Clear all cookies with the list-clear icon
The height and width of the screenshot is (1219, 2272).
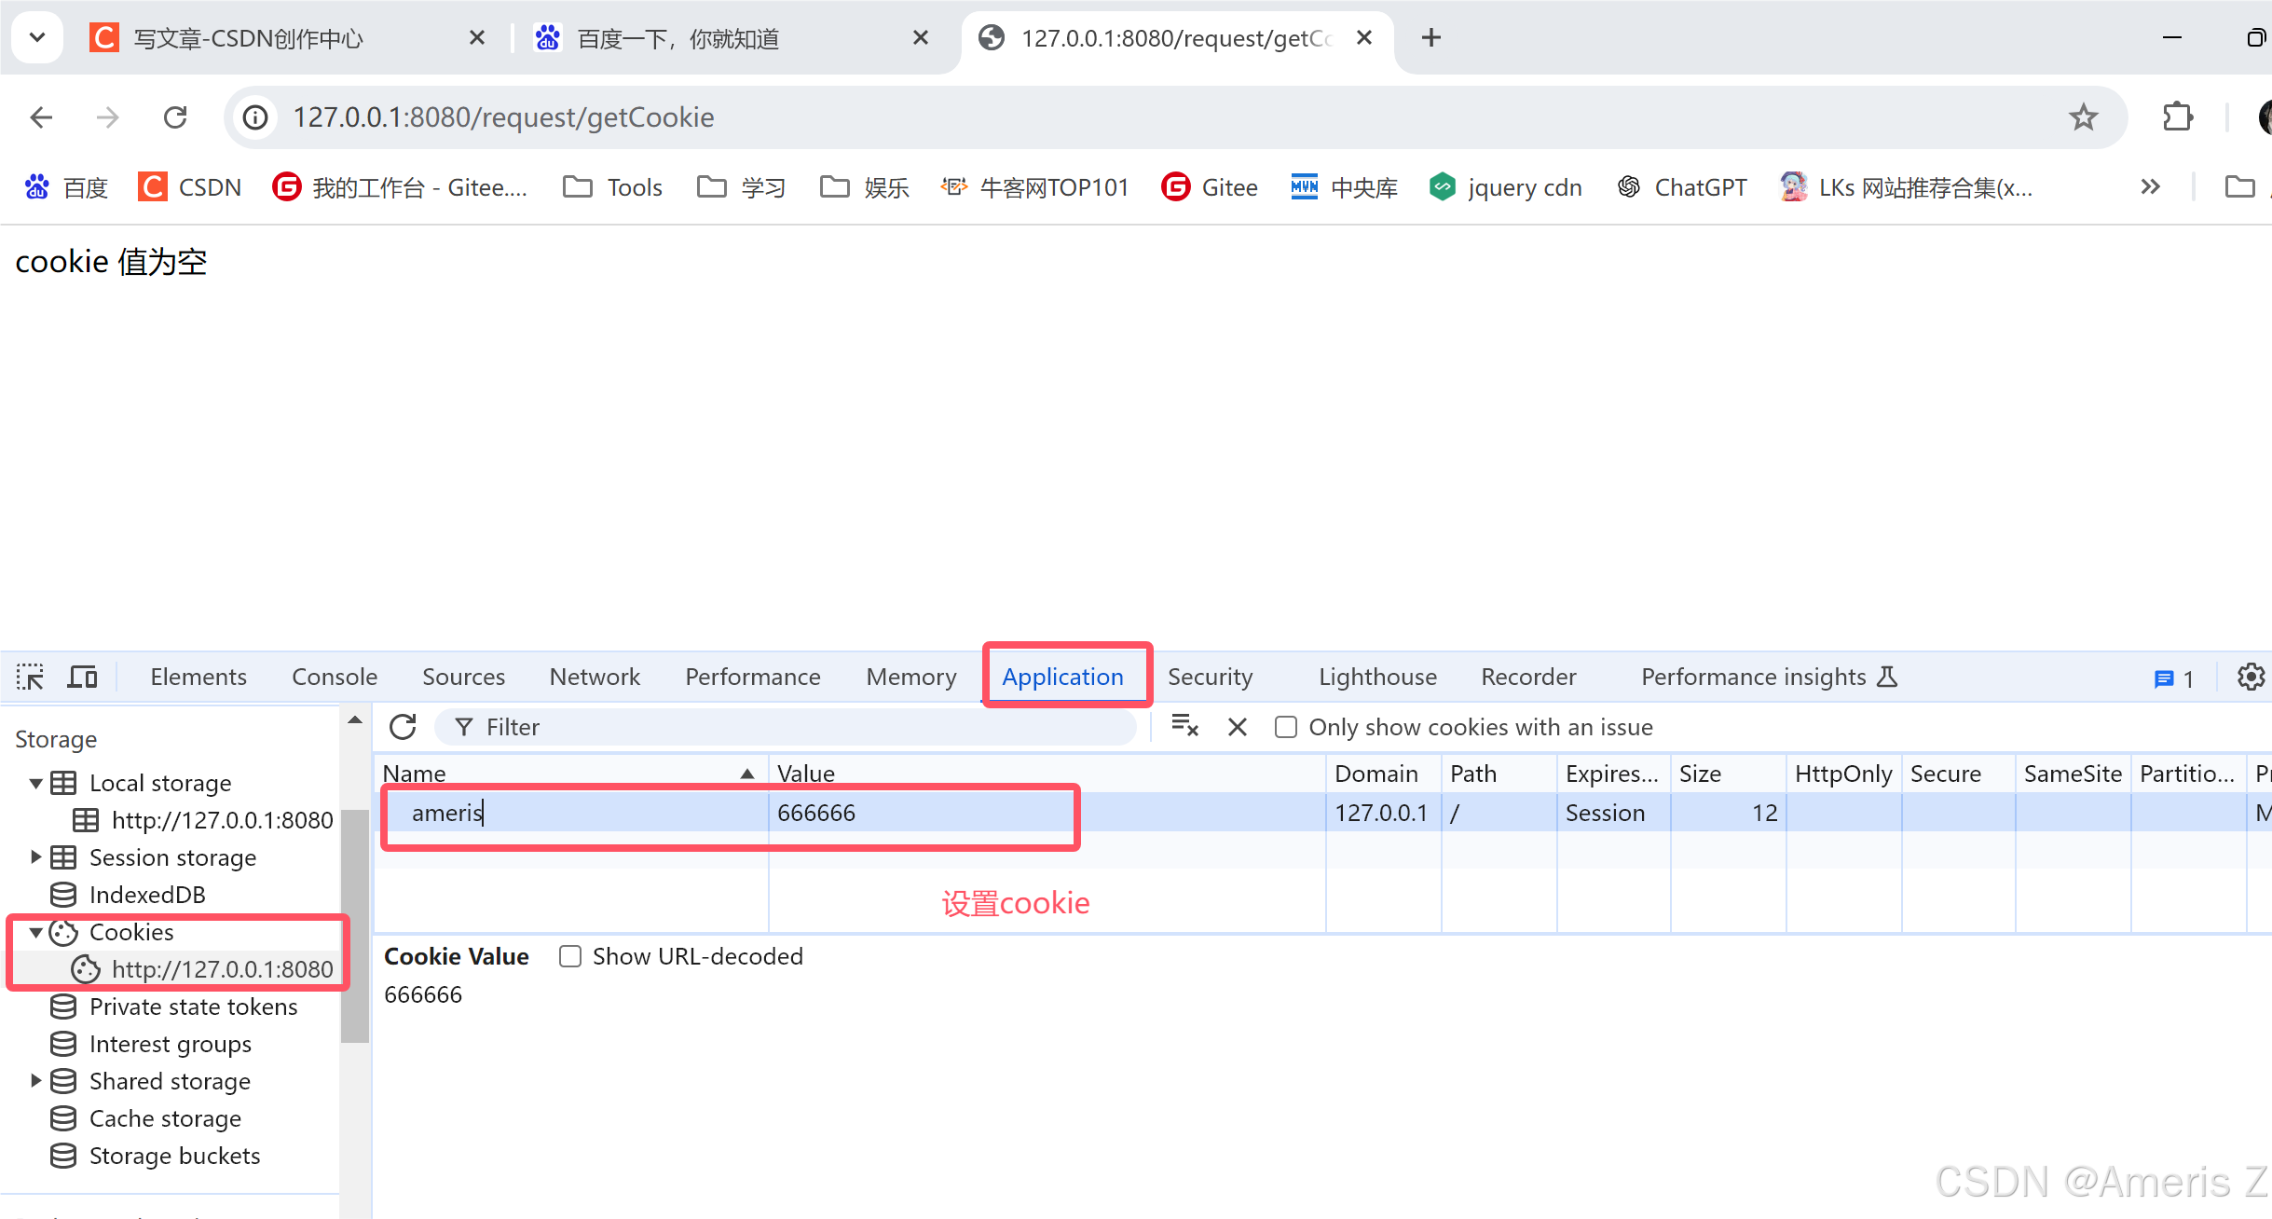point(1184,726)
